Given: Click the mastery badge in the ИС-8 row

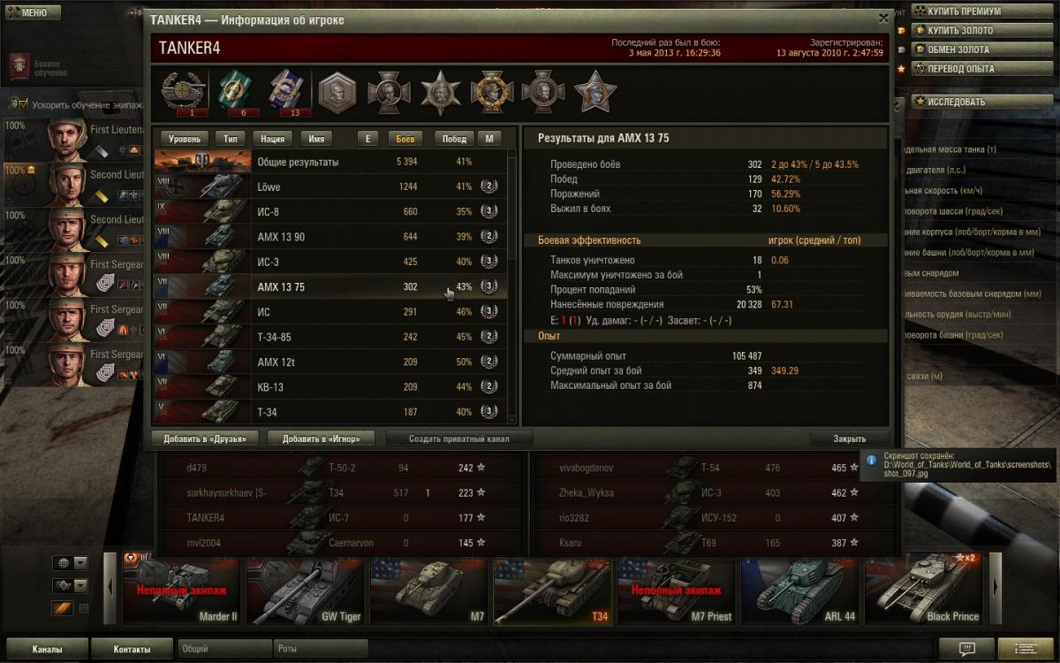Looking at the screenshot, I should click(488, 211).
